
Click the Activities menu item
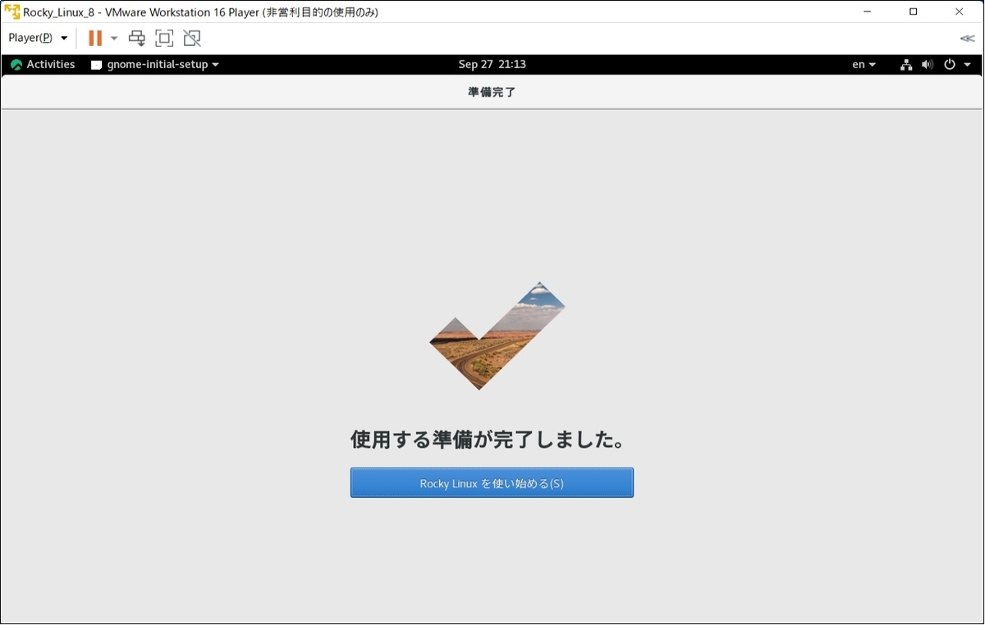point(50,64)
